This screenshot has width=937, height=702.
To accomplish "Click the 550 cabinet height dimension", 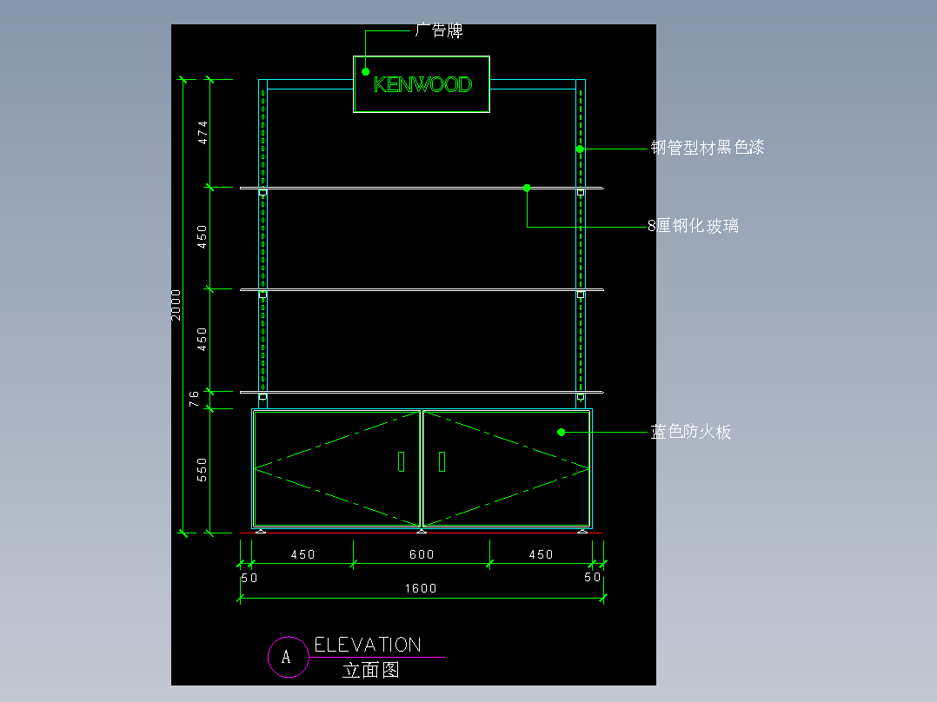I will pos(202,470).
